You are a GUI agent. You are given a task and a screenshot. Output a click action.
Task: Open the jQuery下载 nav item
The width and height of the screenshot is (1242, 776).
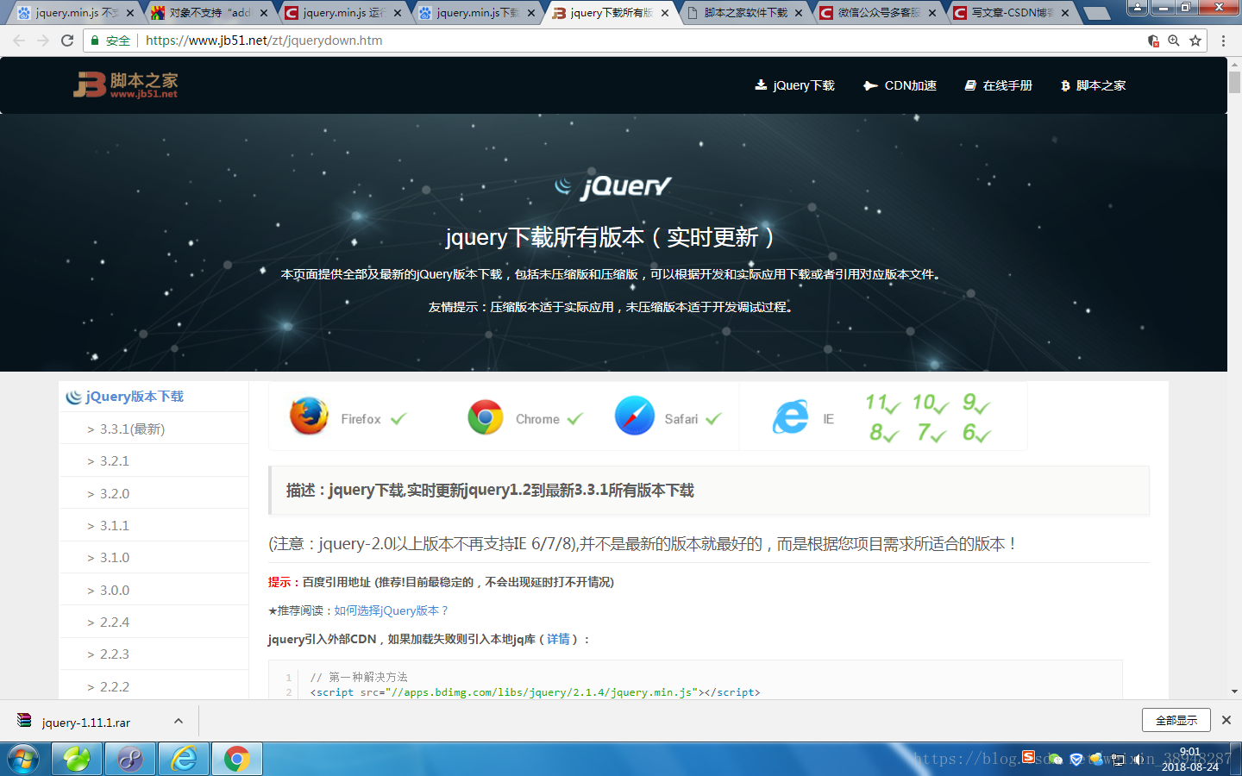click(x=794, y=85)
